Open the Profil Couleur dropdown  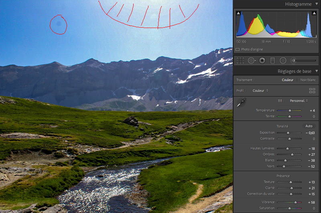point(260,90)
